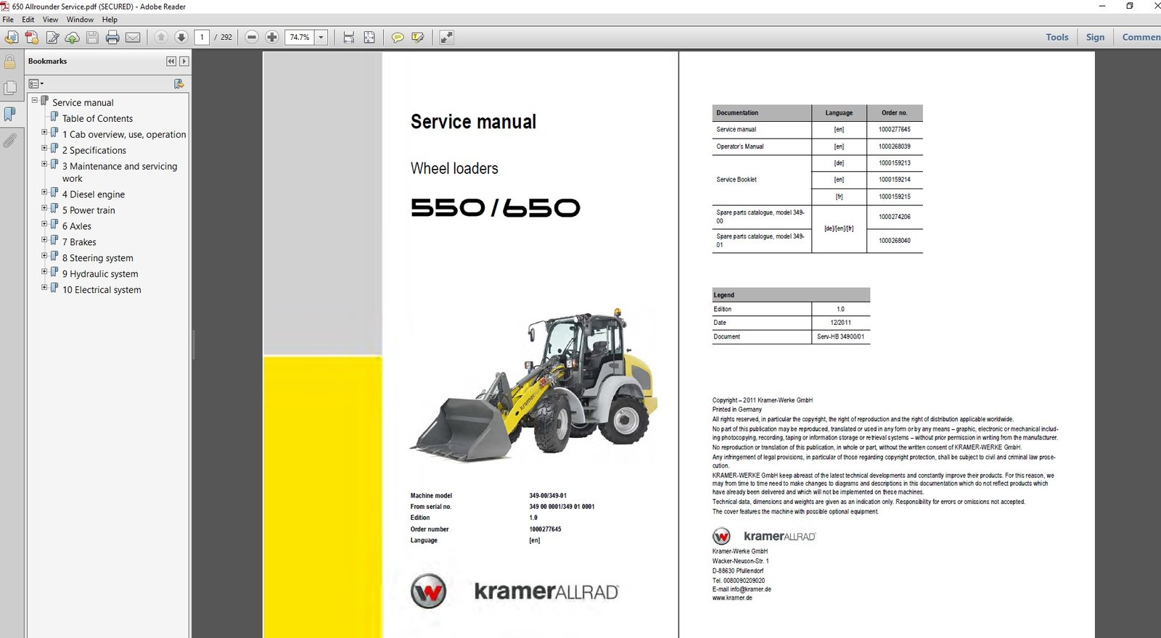
Task: Toggle the Bookmarks navigation panel icon
Action: click(x=10, y=115)
